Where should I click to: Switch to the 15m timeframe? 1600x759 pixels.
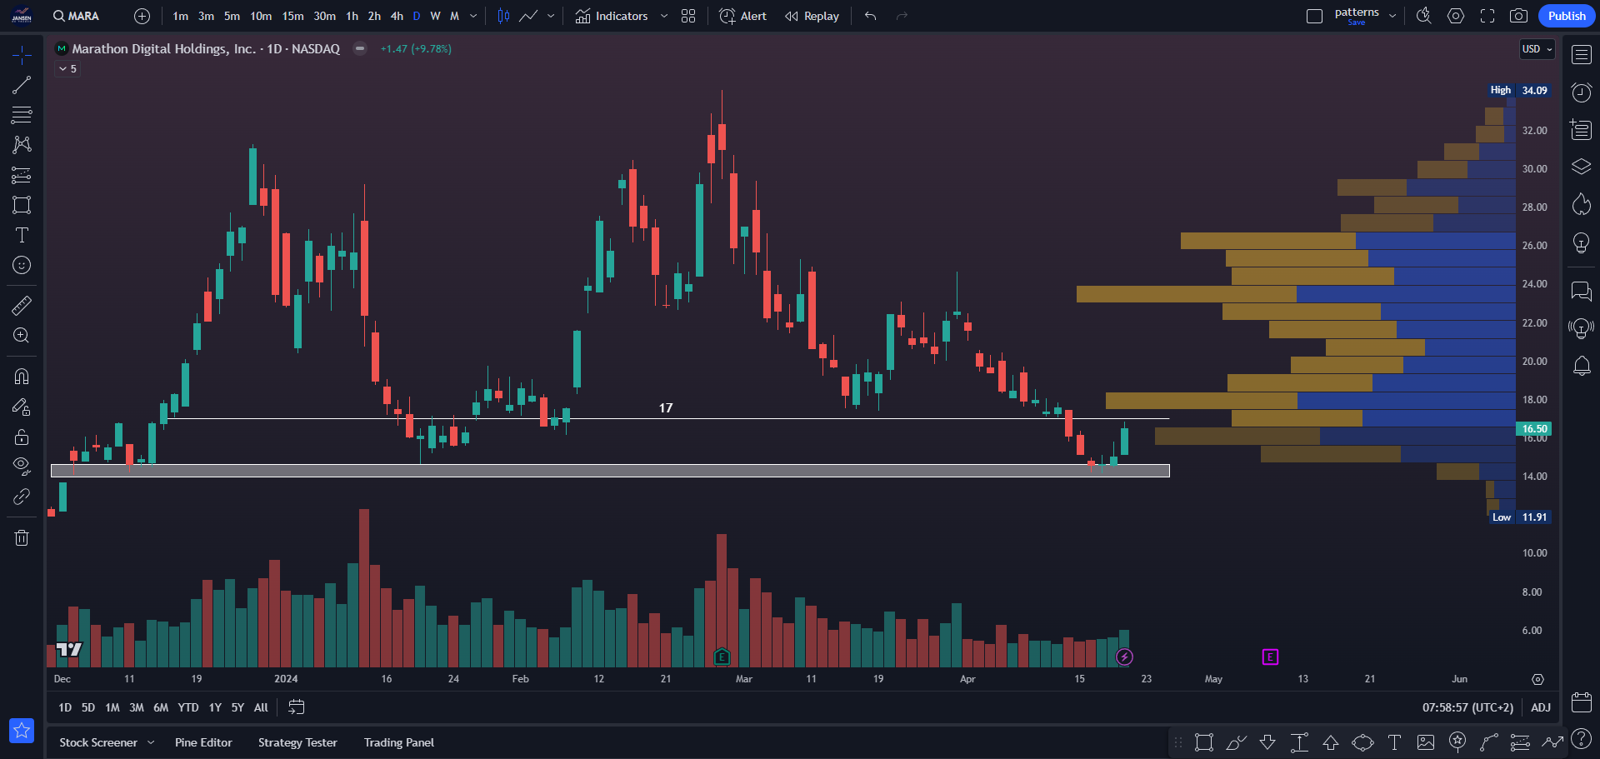[x=292, y=16]
